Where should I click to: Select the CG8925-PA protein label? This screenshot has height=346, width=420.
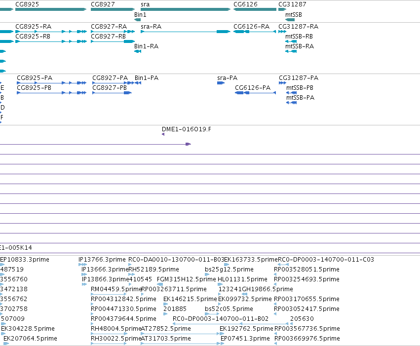pyautogui.click(x=35, y=78)
